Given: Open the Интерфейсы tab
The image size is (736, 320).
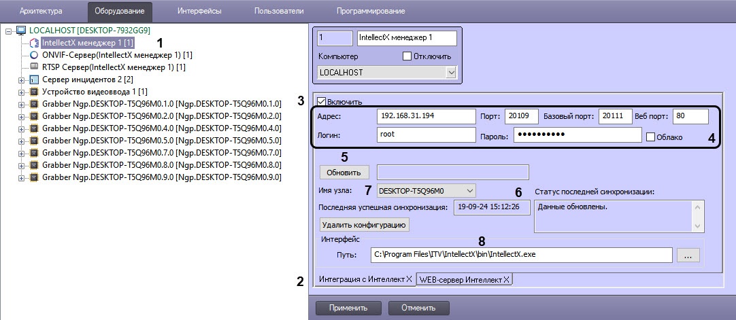Looking at the screenshot, I should (199, 11).
